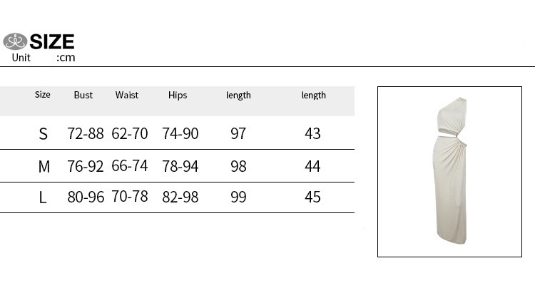Click the SIZE heading text
Viewport: 535px width, 288px height.
[52, 41]
